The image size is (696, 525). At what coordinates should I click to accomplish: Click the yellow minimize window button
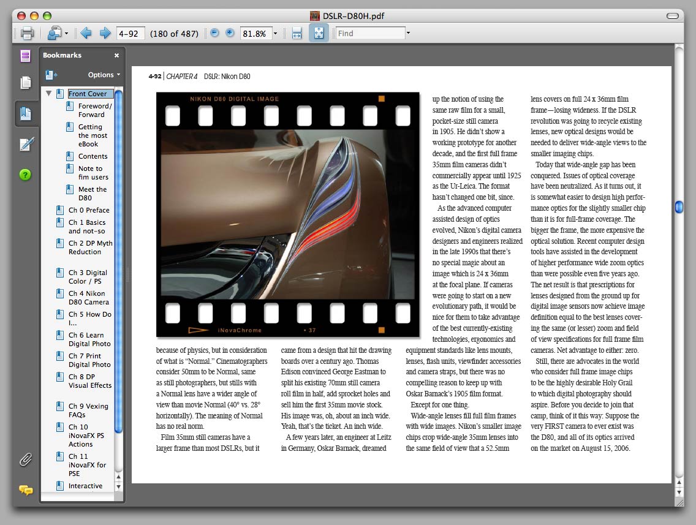34,16
